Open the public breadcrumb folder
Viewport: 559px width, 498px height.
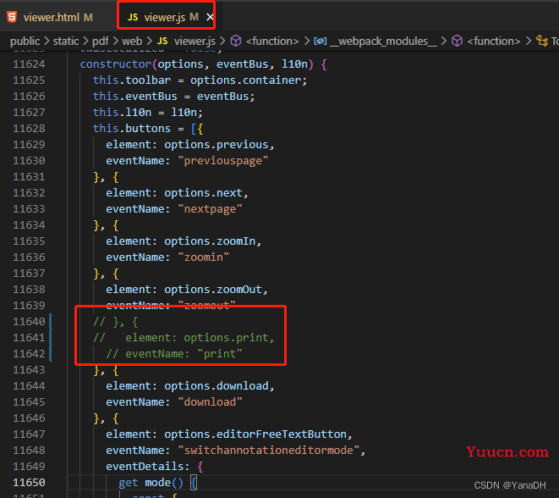[x=25, y=41]
